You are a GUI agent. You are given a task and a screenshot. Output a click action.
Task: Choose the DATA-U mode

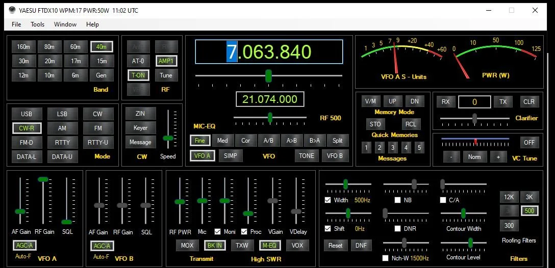pos(62,156)
